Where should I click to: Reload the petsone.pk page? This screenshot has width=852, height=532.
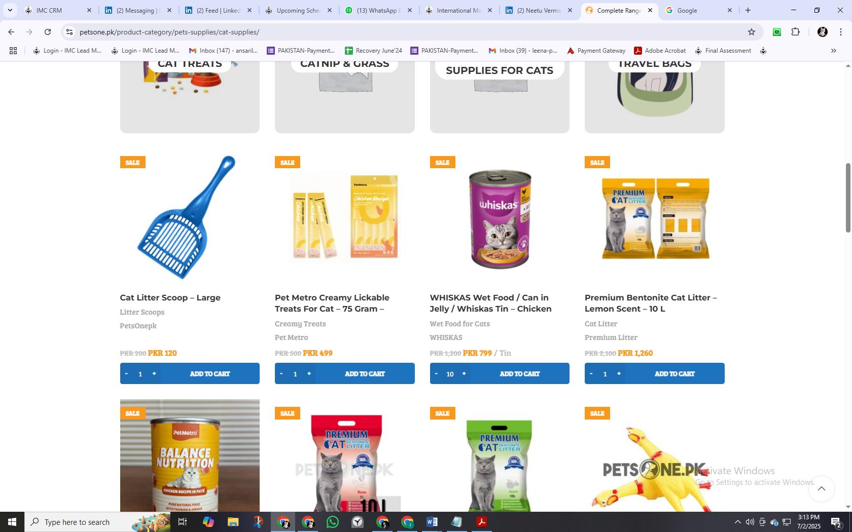(x=48, y=32)
